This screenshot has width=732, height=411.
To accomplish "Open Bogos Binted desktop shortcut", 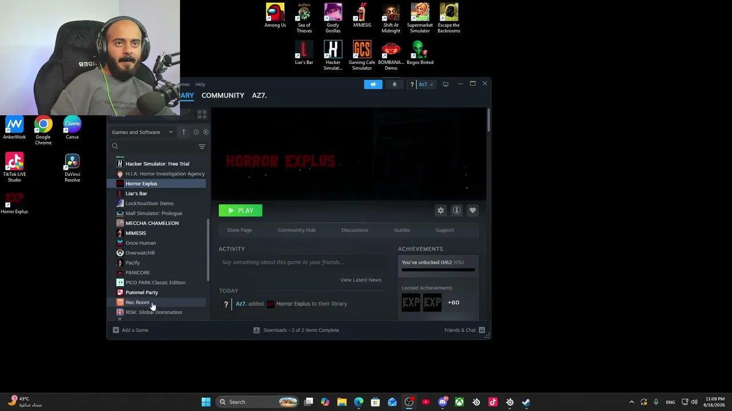I will click(x=420, y=53).
